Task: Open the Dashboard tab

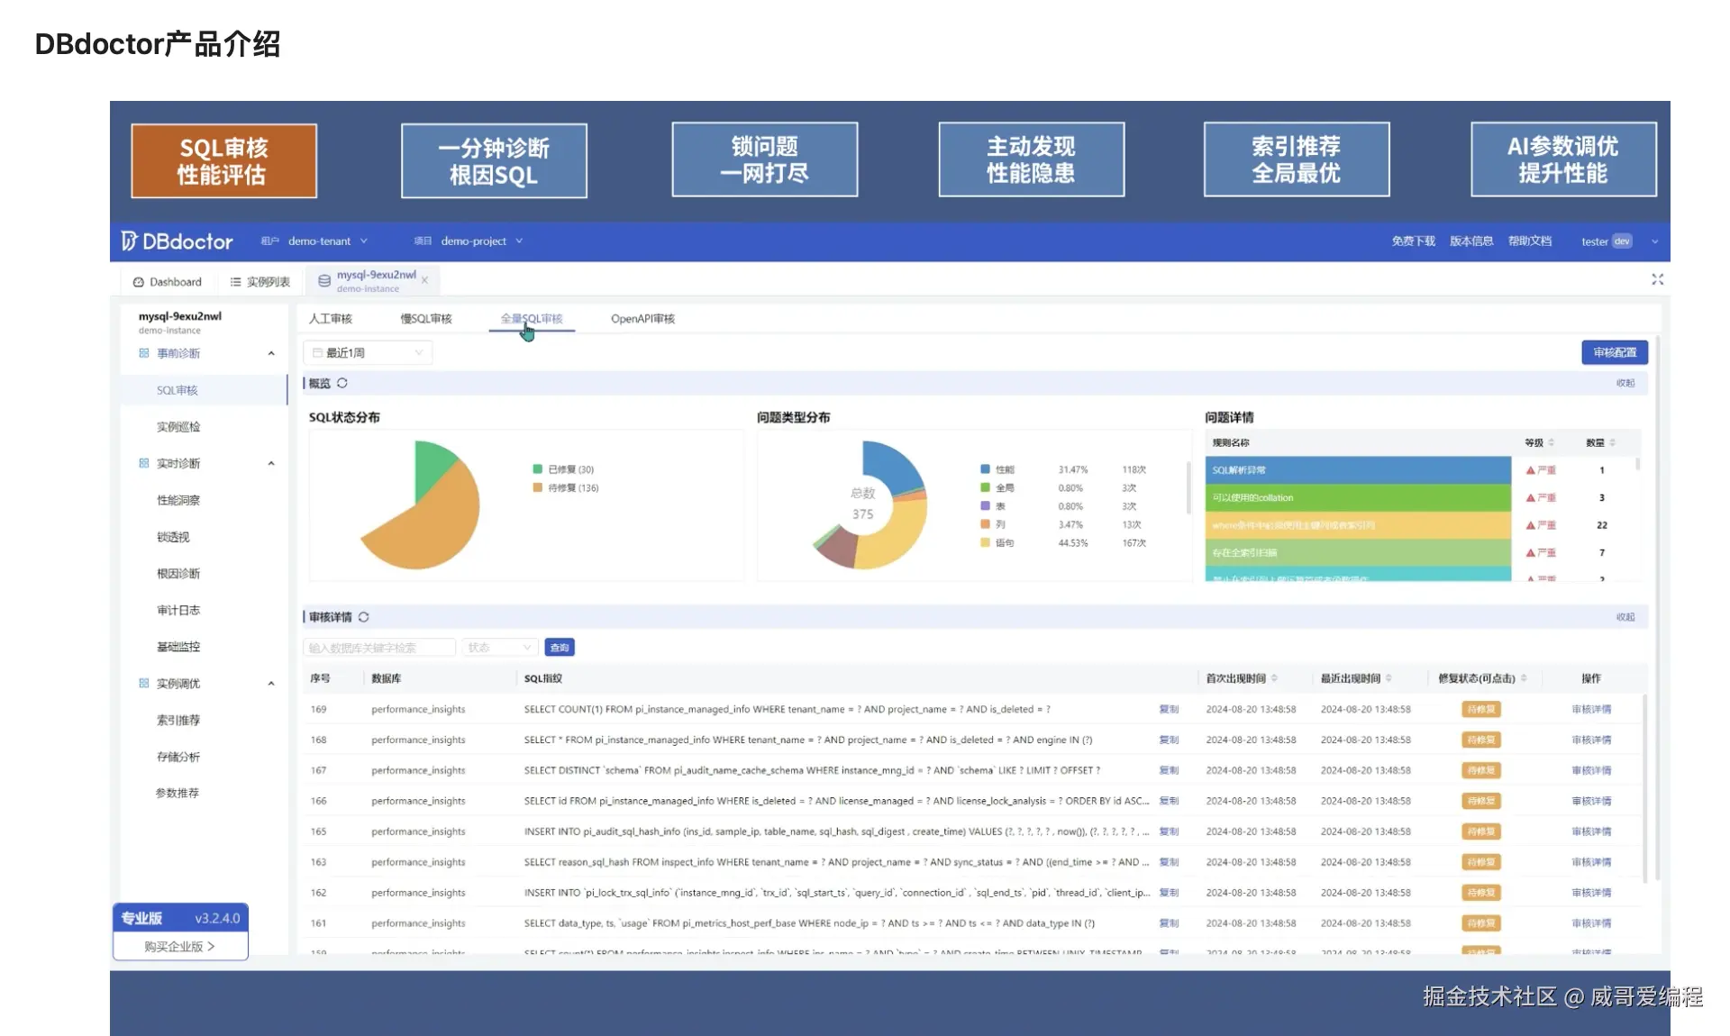Action: (168, 282)
